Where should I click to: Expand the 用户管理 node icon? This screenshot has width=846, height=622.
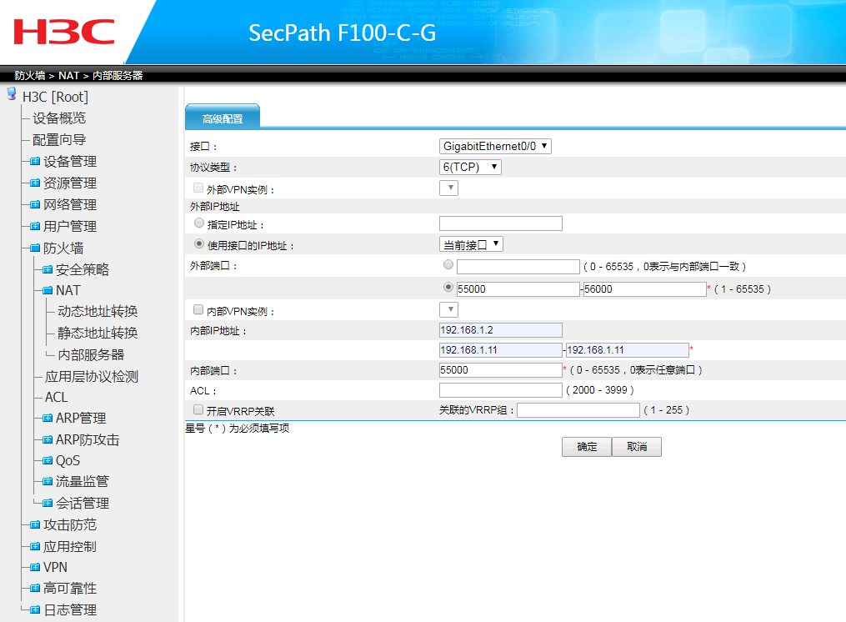[x=35, y=226]
